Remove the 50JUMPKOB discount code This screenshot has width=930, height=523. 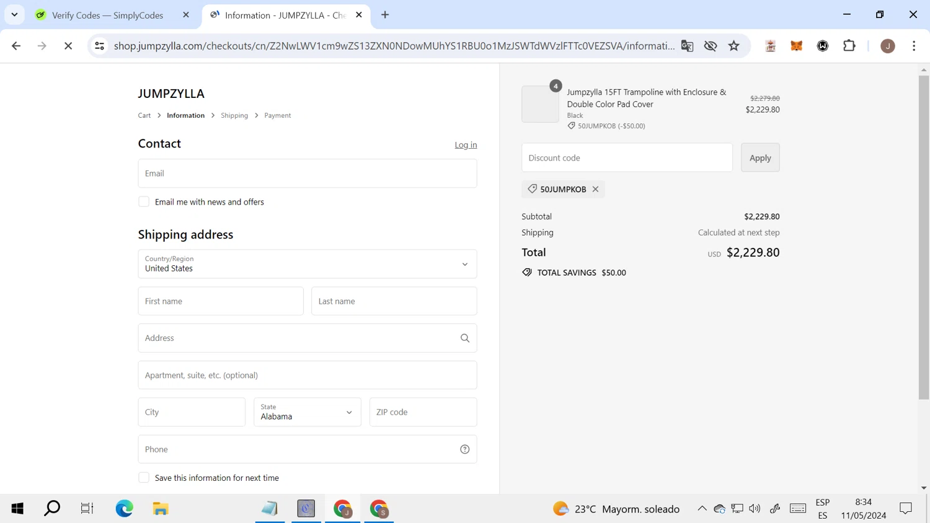(595, 190)
